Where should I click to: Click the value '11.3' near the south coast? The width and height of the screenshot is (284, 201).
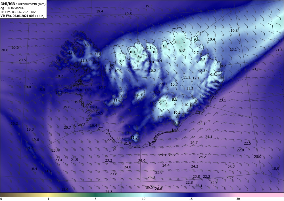click(134, 137)
